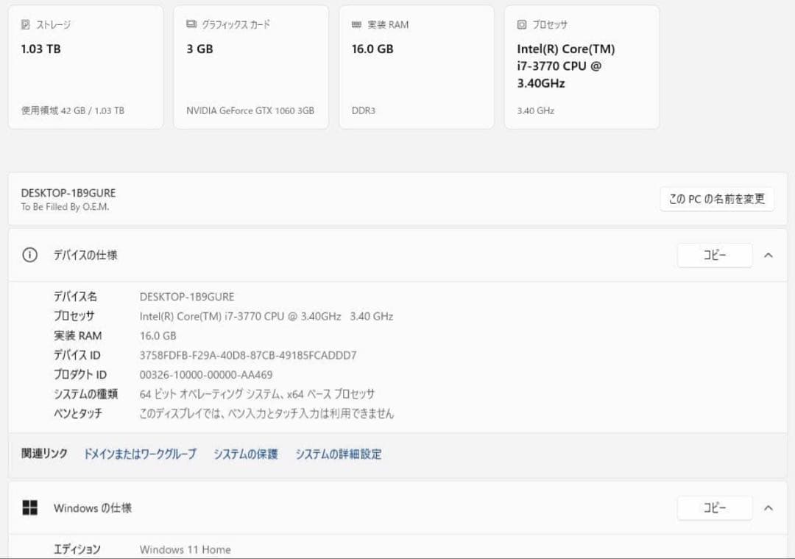Click この PC の名前を変更 button

[x=717, y=199]
